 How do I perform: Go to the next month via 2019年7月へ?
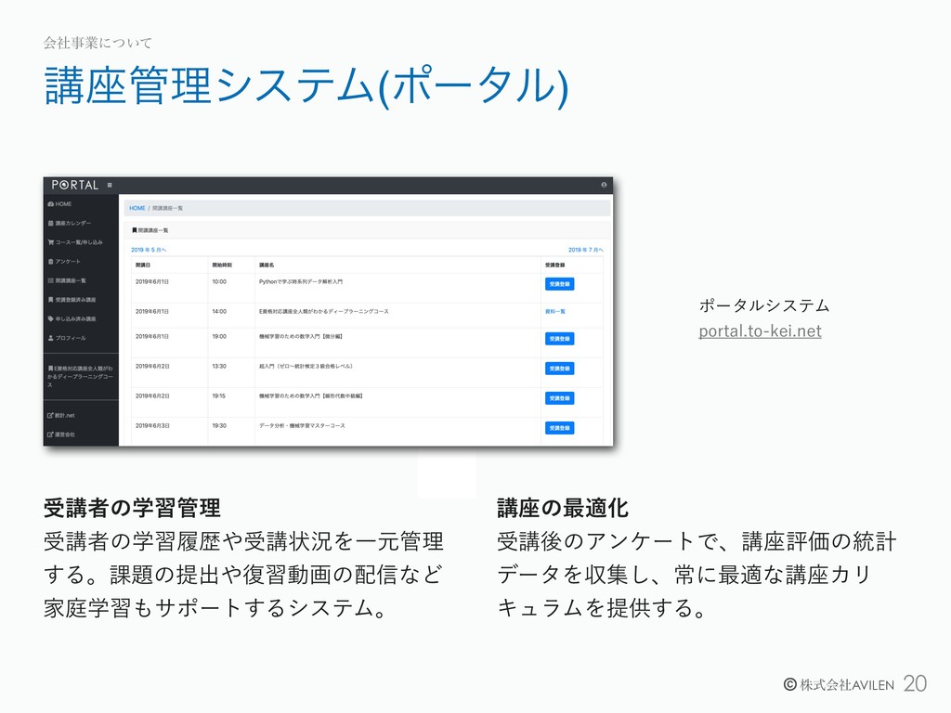(586, 250)
